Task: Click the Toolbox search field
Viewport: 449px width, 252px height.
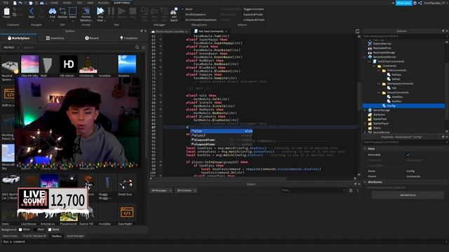Action: click(x=78, y=48)
